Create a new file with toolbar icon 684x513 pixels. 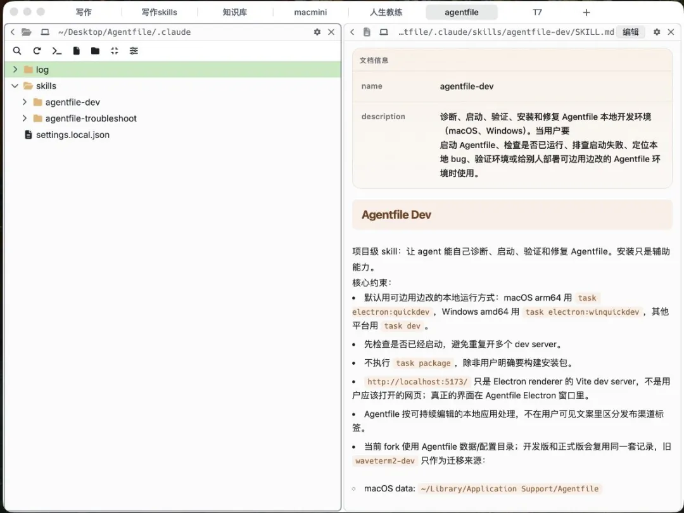77,51
